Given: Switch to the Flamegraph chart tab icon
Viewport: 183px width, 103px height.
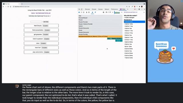Looking at the screenshot, I should pyautogui.click(x=92, y=12).
